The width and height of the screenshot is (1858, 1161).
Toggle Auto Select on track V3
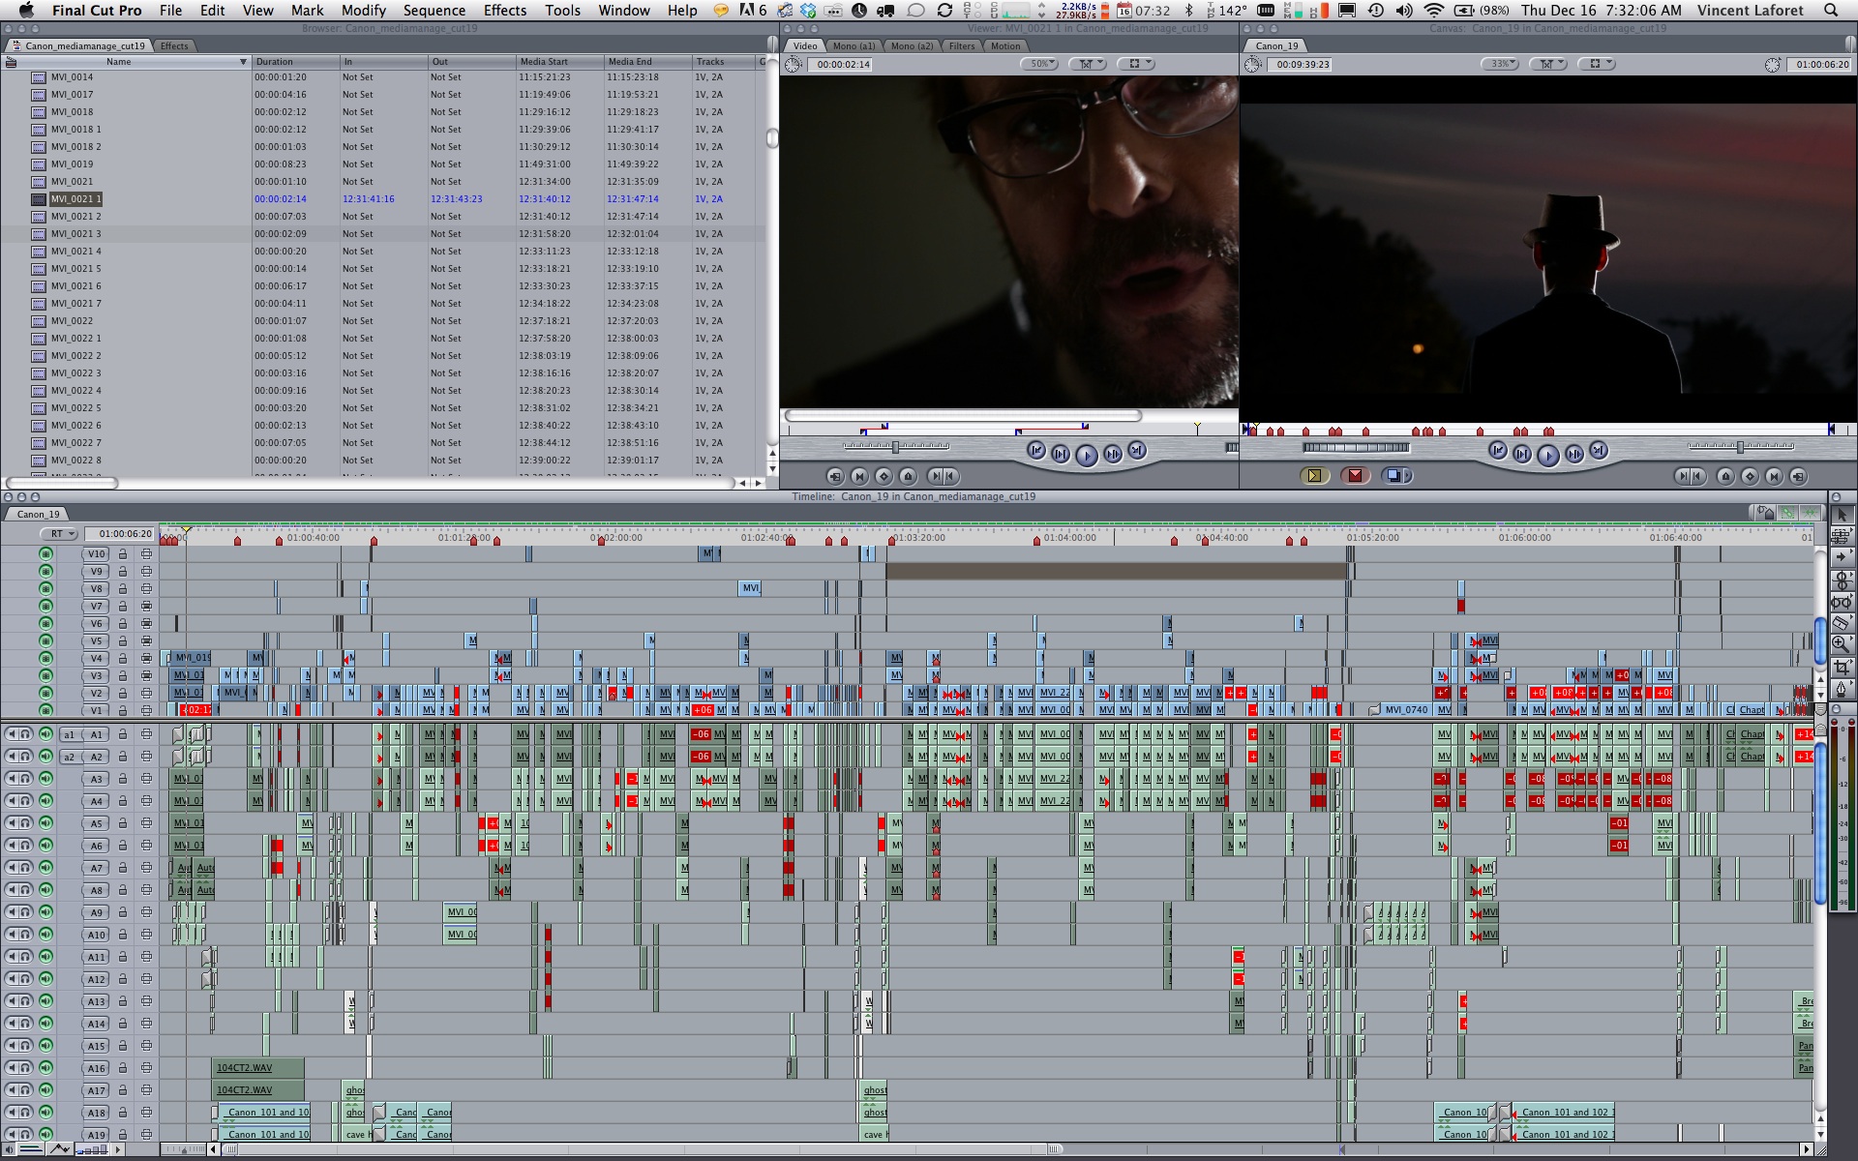(146, 675)
